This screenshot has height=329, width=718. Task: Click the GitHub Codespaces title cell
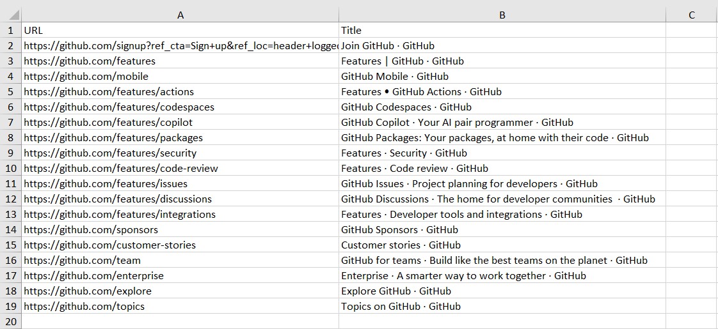pos(502,107)
